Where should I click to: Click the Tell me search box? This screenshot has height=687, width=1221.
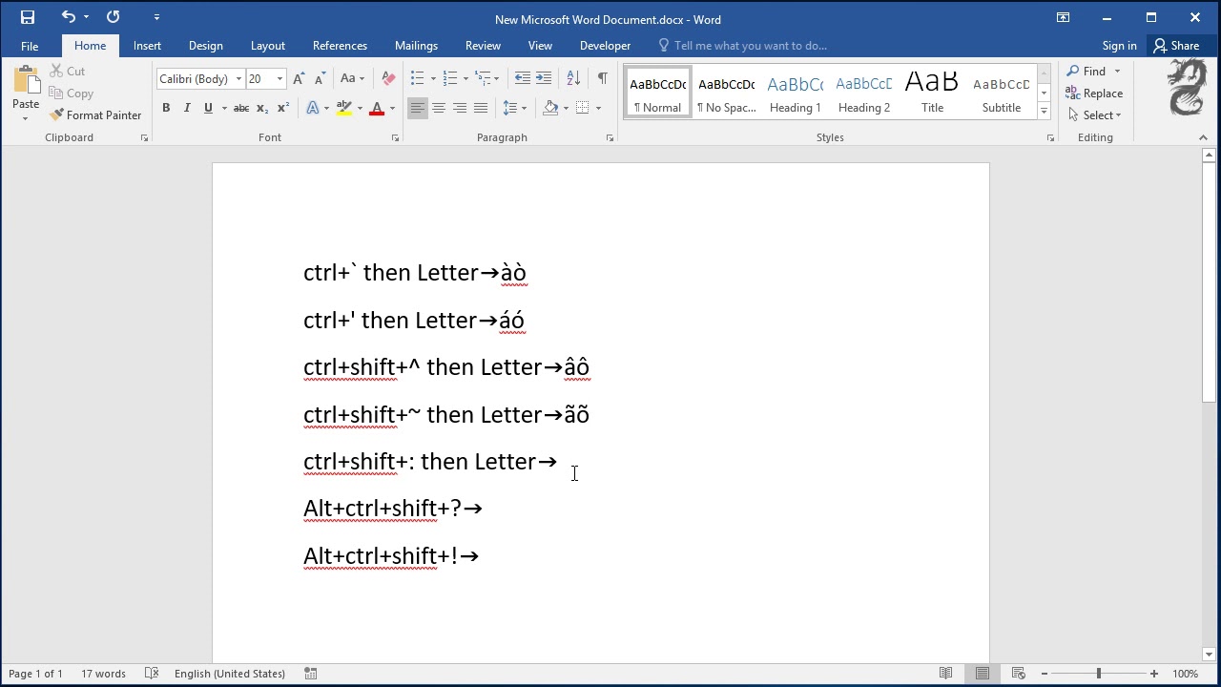(750, 46)
